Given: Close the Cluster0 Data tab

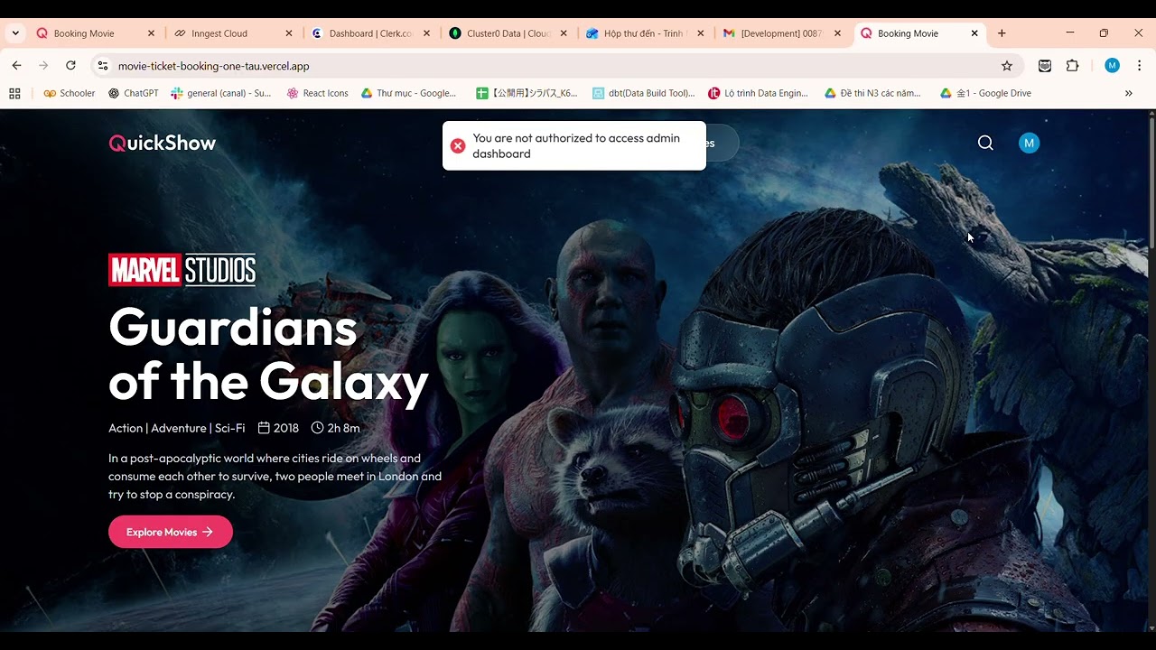Looking at the screenshot, I should [564, 33].
